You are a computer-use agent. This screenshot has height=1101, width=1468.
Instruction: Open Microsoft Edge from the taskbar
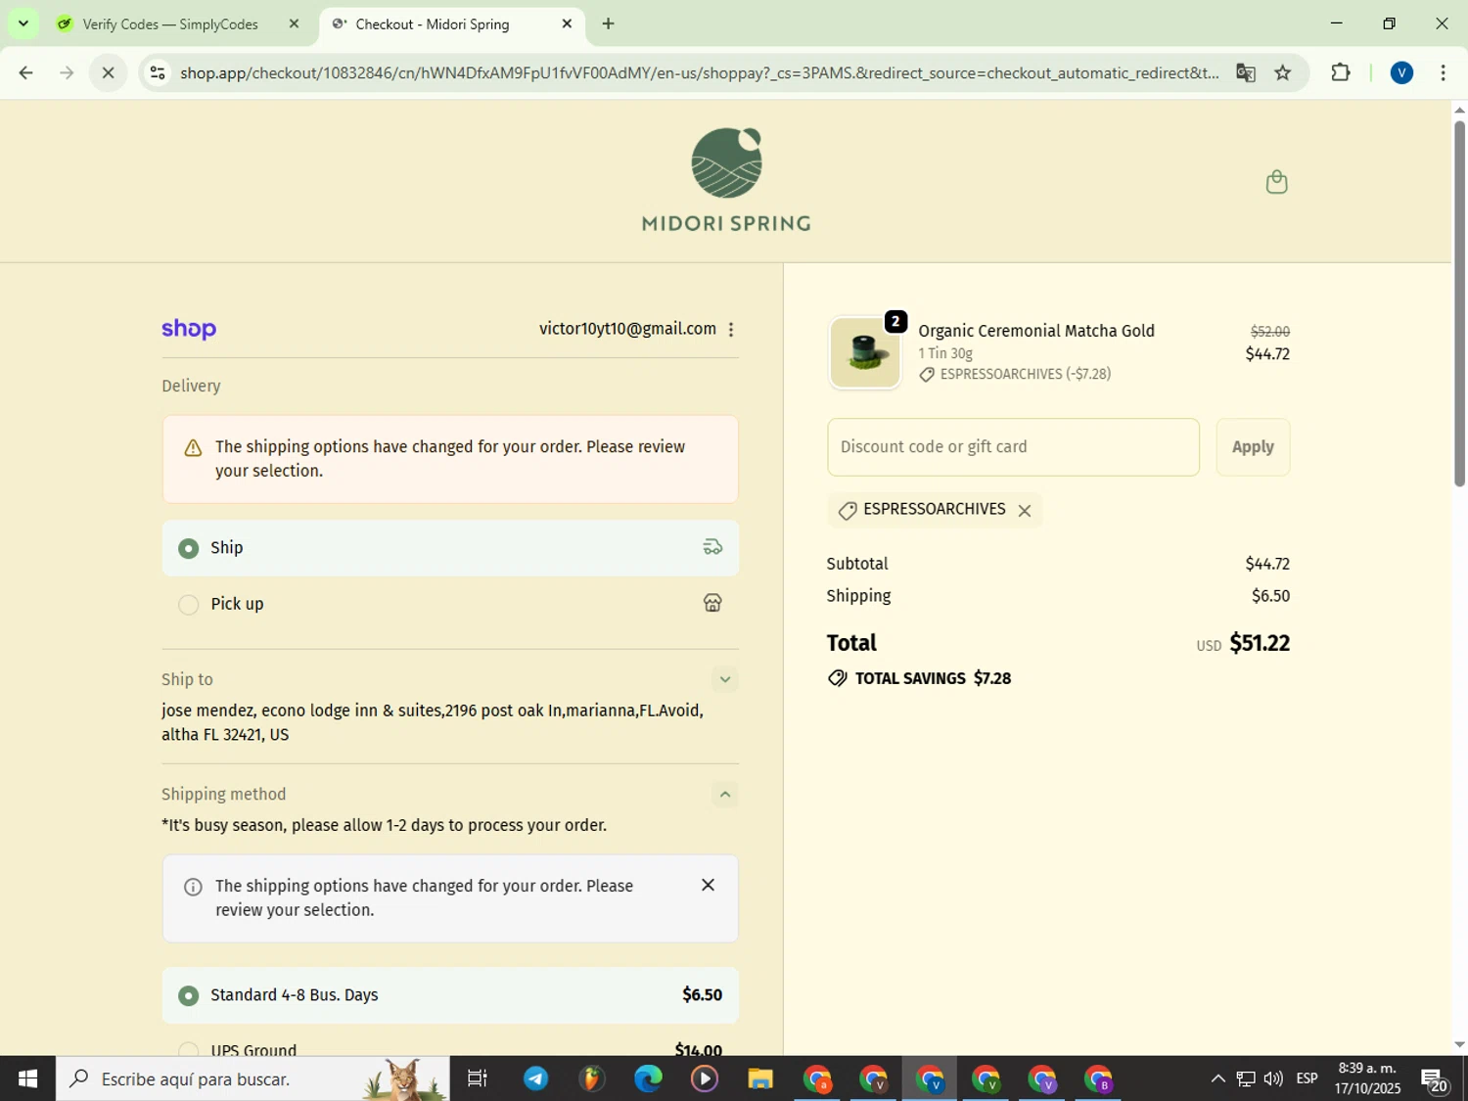click(647, 1078)
